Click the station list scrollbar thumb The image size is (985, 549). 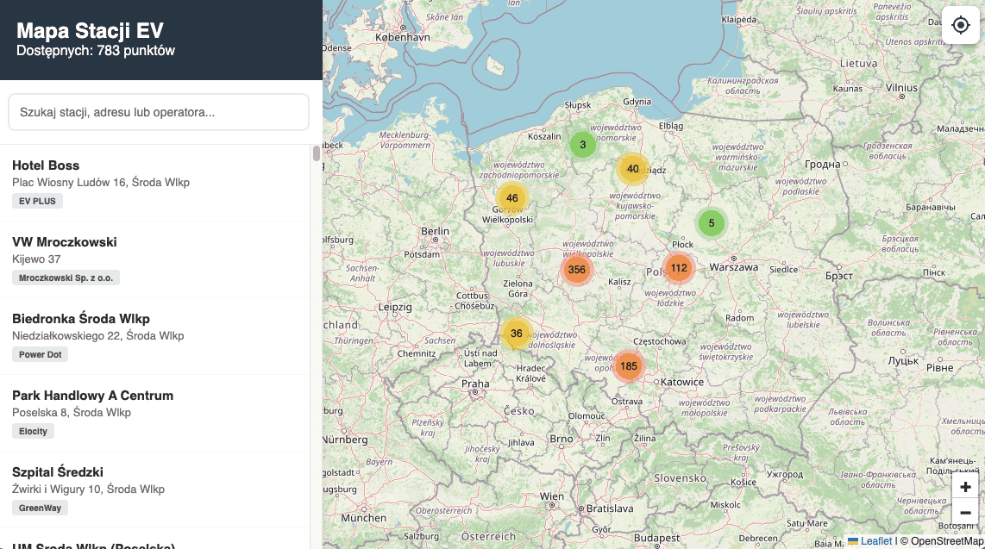click(316, 153)
